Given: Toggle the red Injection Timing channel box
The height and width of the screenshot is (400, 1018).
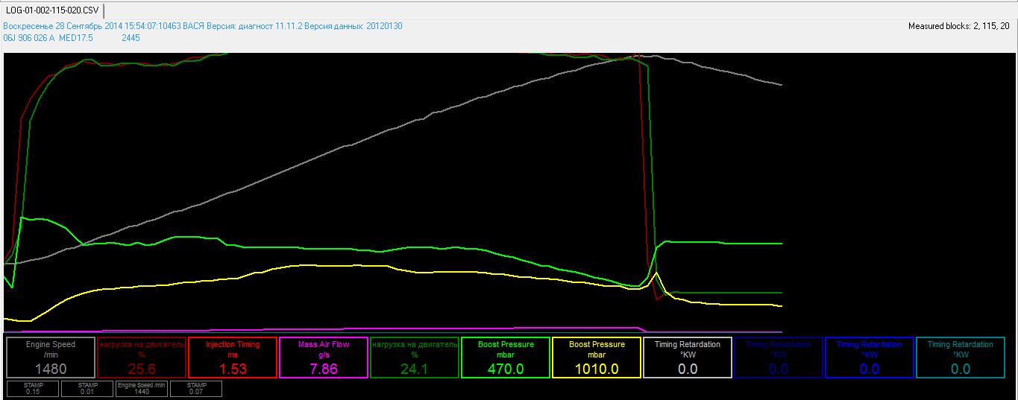Looking at the screenshot, I should (x=233, y=358).
